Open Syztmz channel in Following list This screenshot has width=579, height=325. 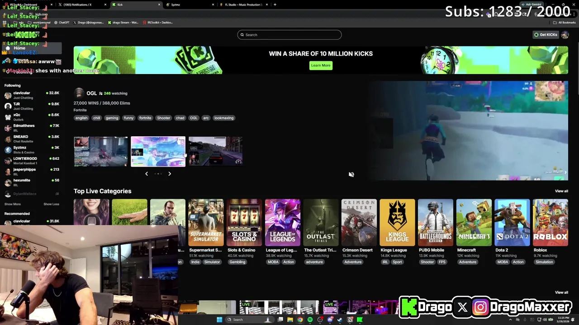pos(32,149)
